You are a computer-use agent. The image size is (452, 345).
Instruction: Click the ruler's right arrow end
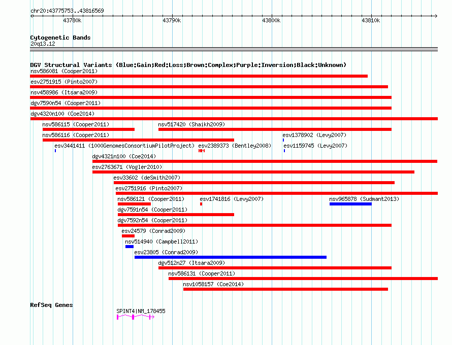pyautogui.click(x=436, y=16)
